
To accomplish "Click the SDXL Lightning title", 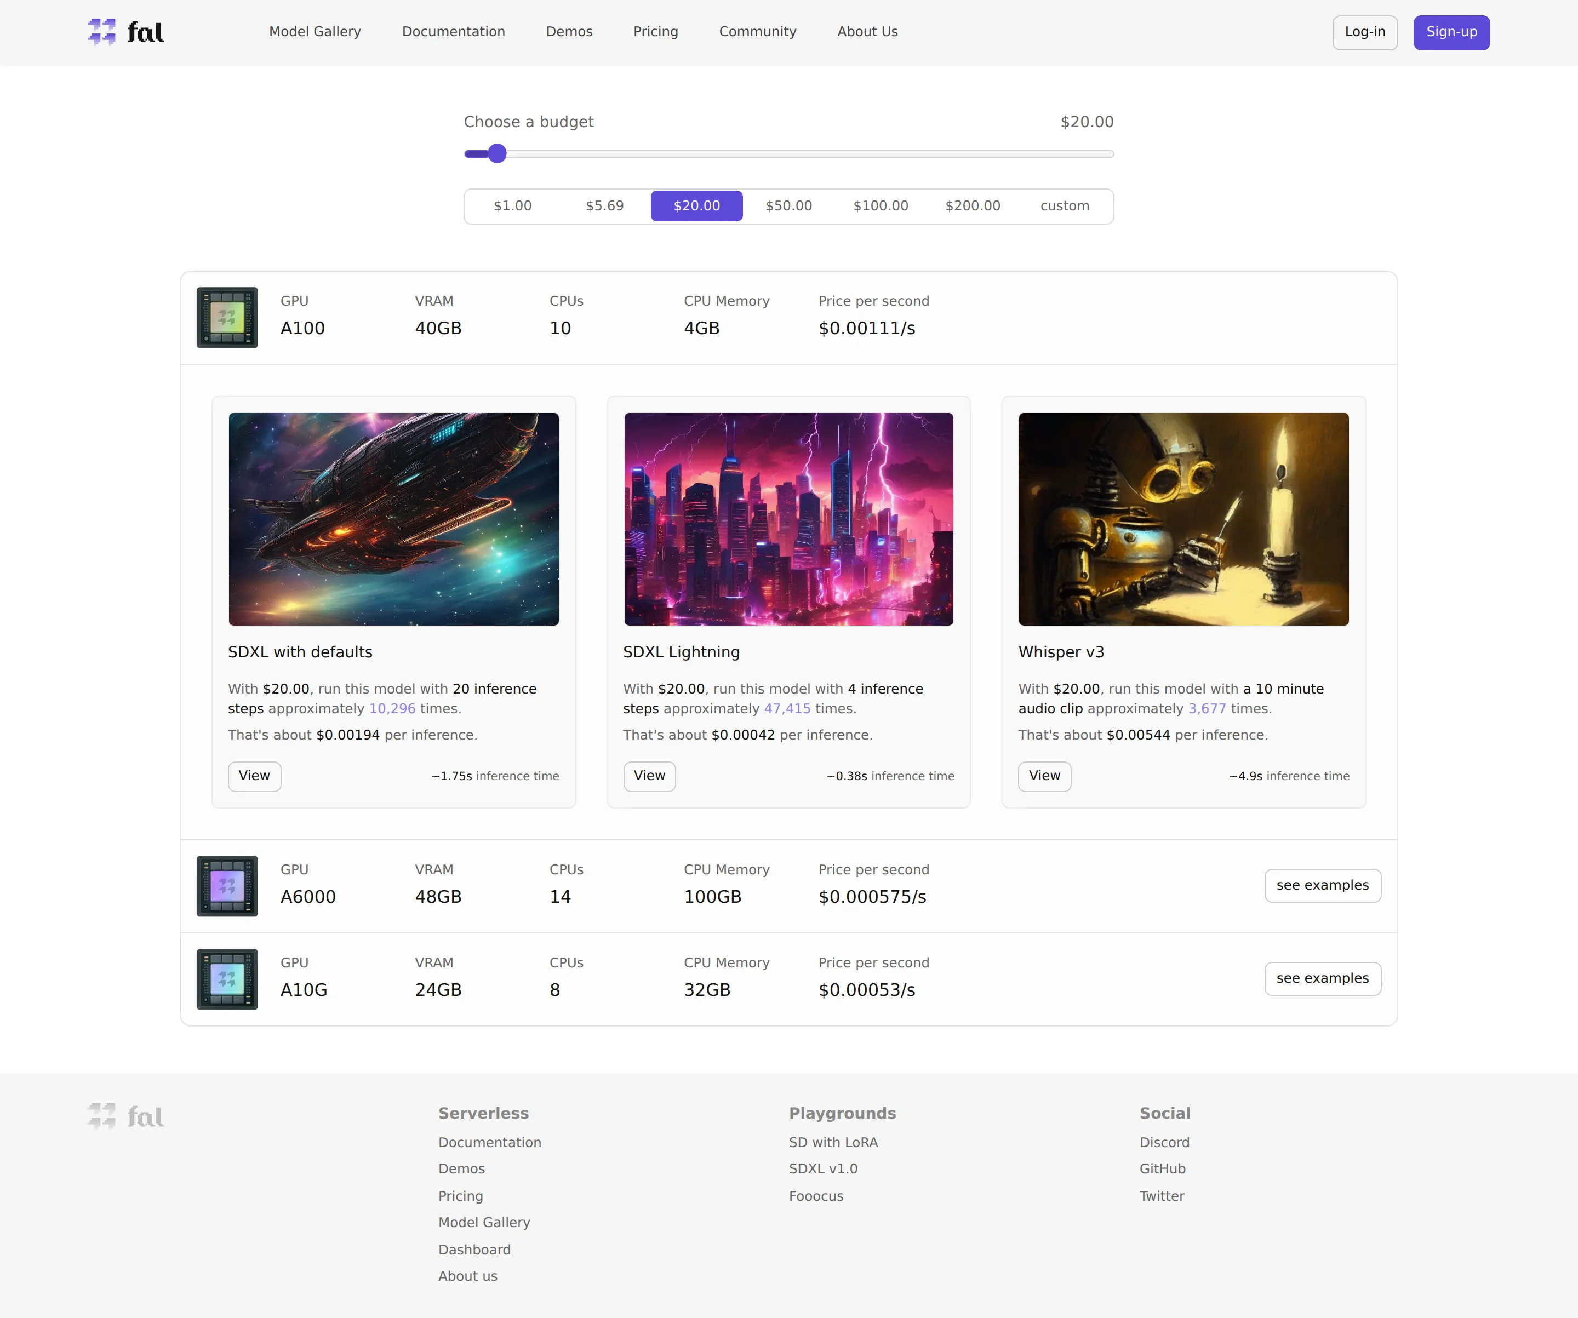I will pyautogui.click(x=681, y=652).
